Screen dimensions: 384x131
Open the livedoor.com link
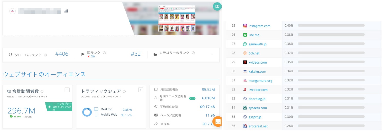258,90
